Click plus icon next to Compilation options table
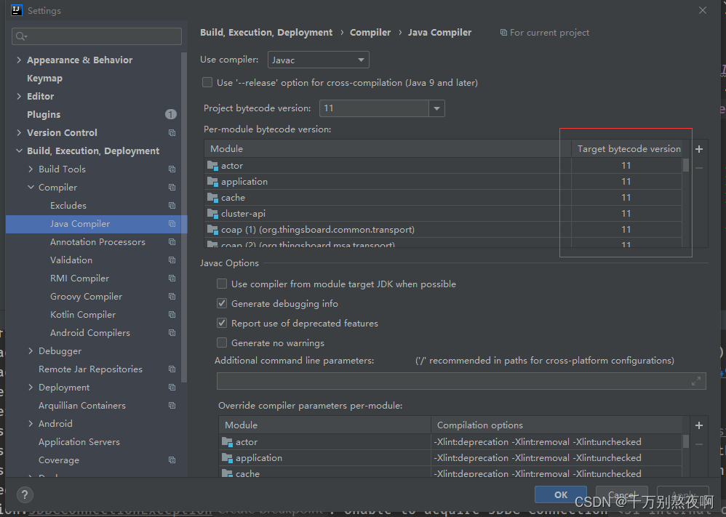 click(699, 425)
